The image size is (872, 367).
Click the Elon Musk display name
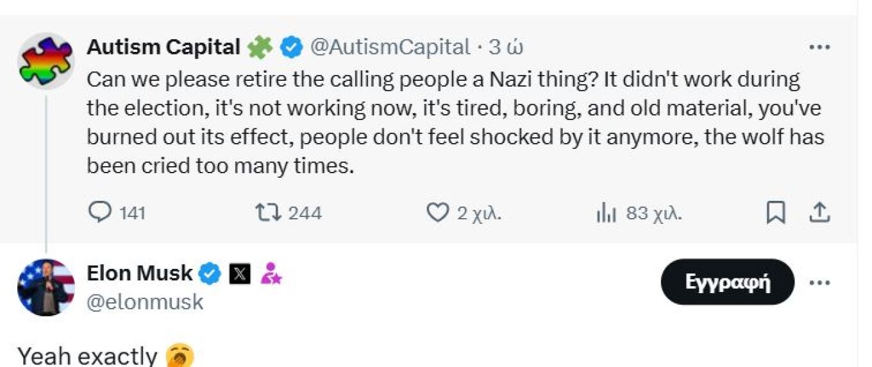click(x=139, y=273)
